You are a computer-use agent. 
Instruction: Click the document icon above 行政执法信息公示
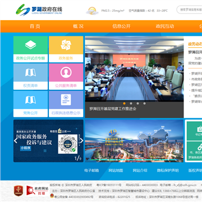click(x=66, y=100)
